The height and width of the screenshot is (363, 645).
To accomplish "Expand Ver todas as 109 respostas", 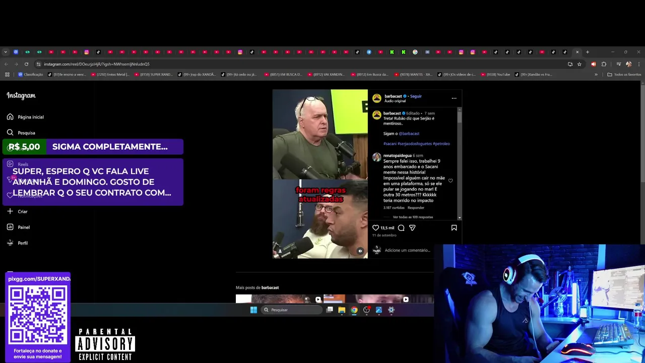I will click(413, 217).
